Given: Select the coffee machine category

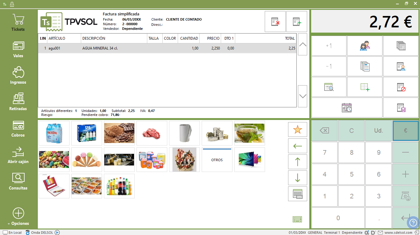Looking at the screenshot, I should tap(119, 160).
